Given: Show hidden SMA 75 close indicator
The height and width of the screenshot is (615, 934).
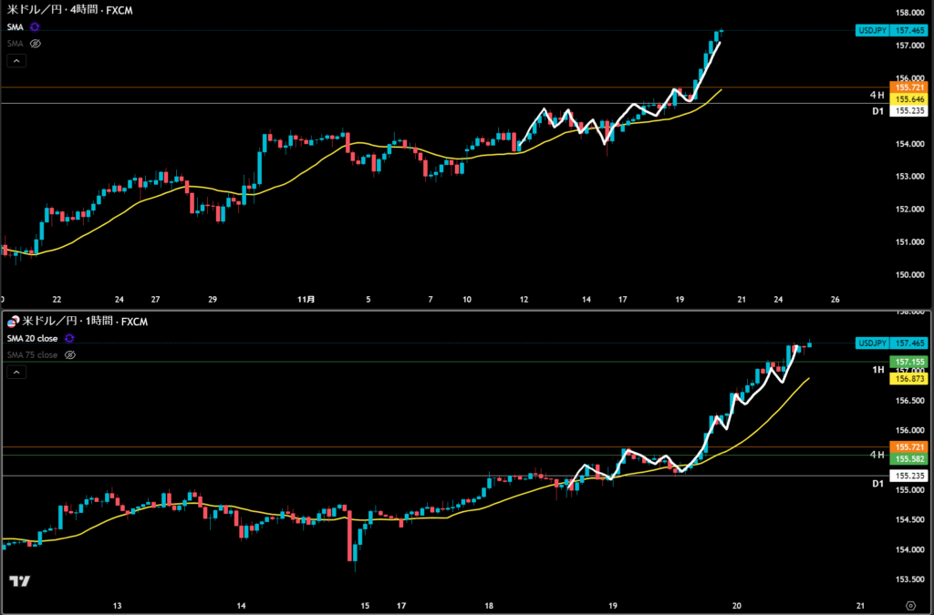Looking at the screenshot, I should (69, 354).
